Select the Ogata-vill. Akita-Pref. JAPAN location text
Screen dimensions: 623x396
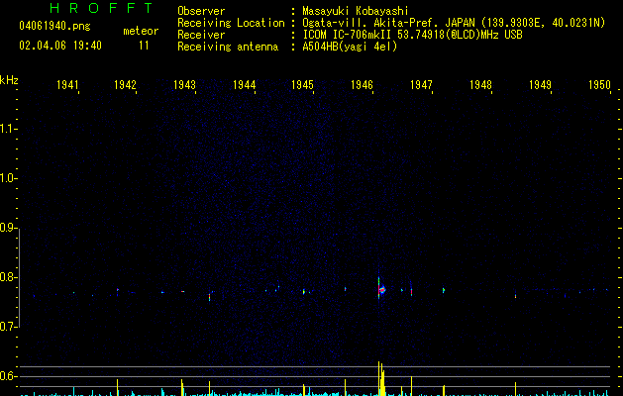tap(454, 23)
